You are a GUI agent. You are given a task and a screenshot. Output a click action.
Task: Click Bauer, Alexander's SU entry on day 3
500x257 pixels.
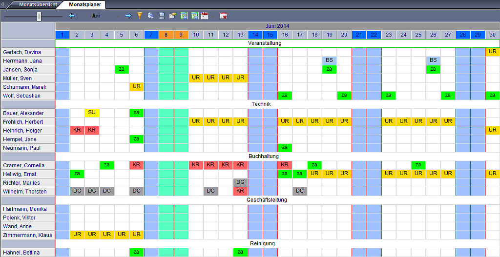coord(92,113)
